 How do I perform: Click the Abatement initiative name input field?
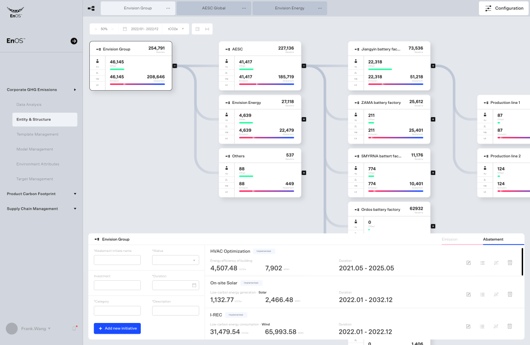pyautogui.click(x=117, y=260)
